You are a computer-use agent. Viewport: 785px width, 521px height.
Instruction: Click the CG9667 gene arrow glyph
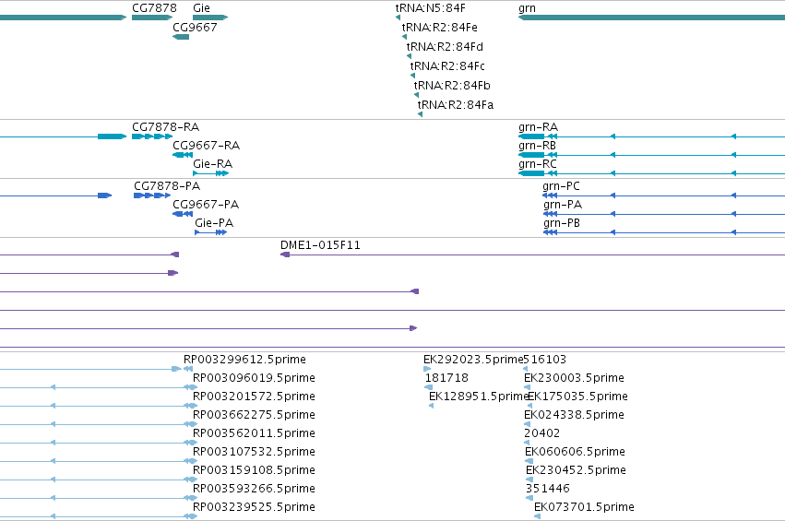click(x=181, y=37)
